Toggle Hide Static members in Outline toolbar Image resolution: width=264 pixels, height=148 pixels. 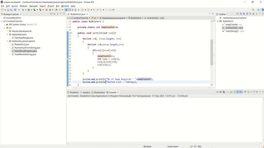click(247, 14)
